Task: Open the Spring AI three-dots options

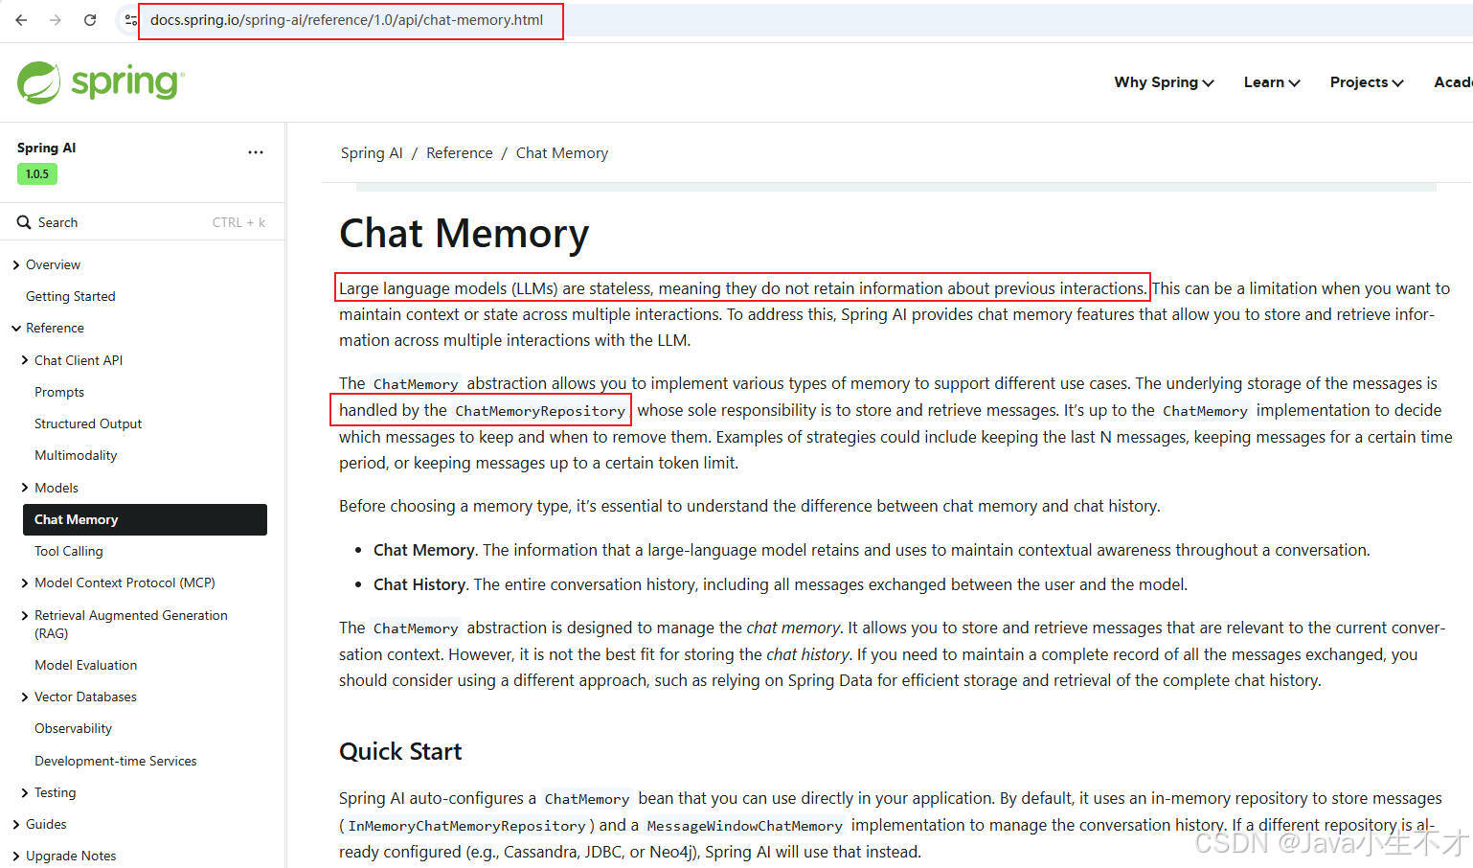Action: pyautogui.click(x=256, y=152)
